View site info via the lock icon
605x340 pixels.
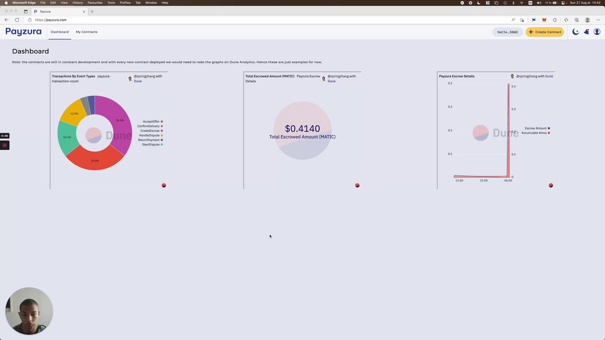30,20
